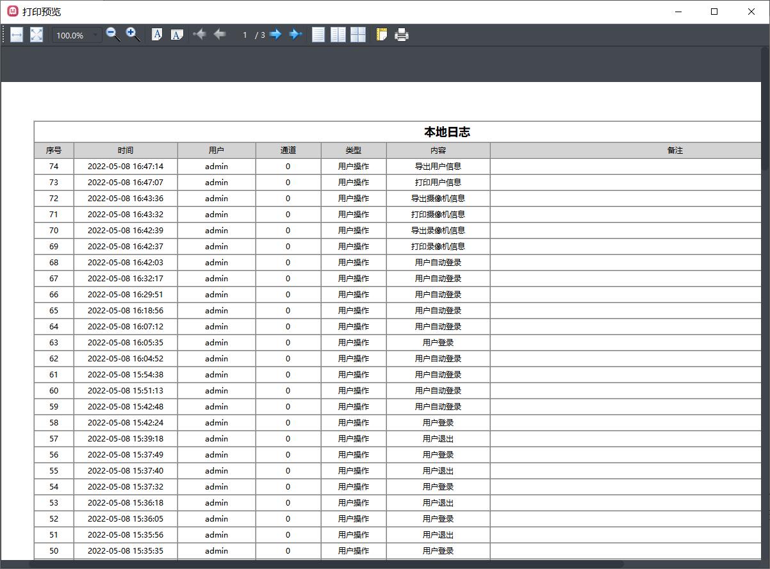This screenshot has height=569, width=770.
Task: Set landscape page orientation
Action: pos(177,35)
